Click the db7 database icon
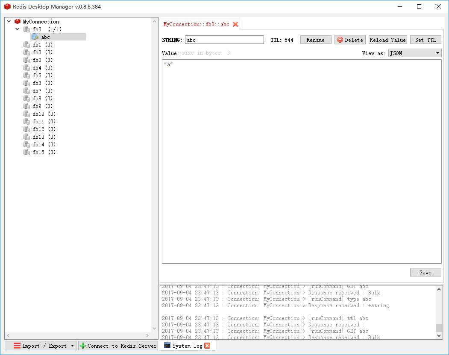The width and height of the screenshot is (449, 355). [26, 91]
